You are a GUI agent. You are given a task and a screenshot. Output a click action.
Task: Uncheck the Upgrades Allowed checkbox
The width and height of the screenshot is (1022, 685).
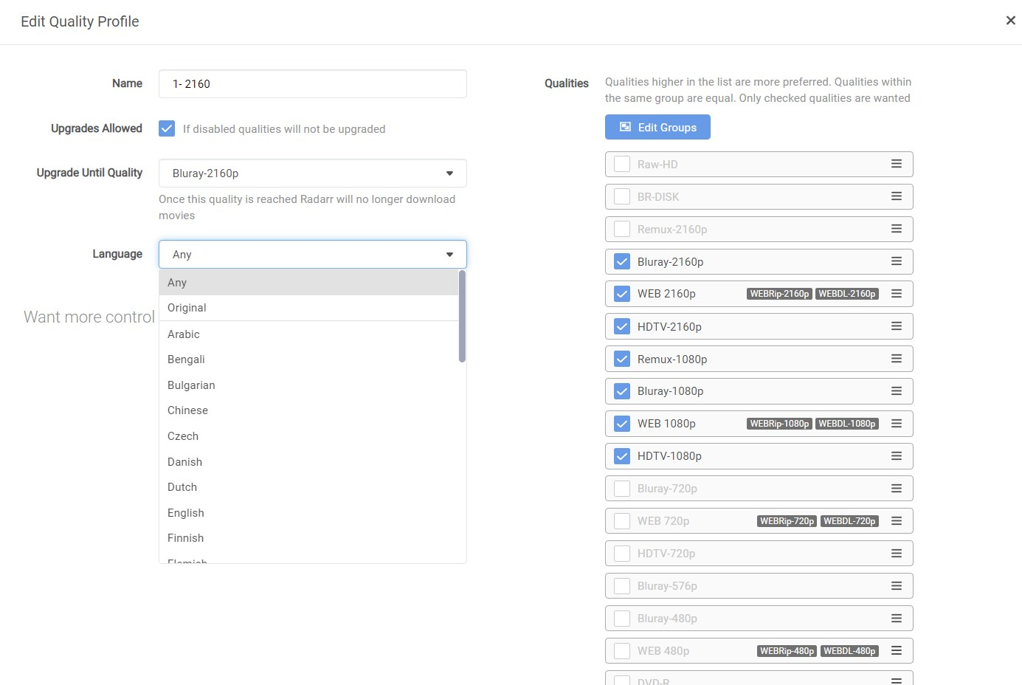(x=167, y=128)
